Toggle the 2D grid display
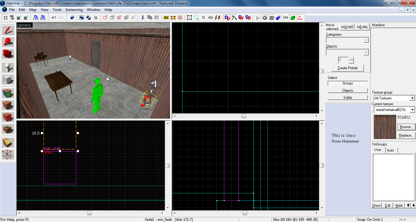 [x=5, y=18]
